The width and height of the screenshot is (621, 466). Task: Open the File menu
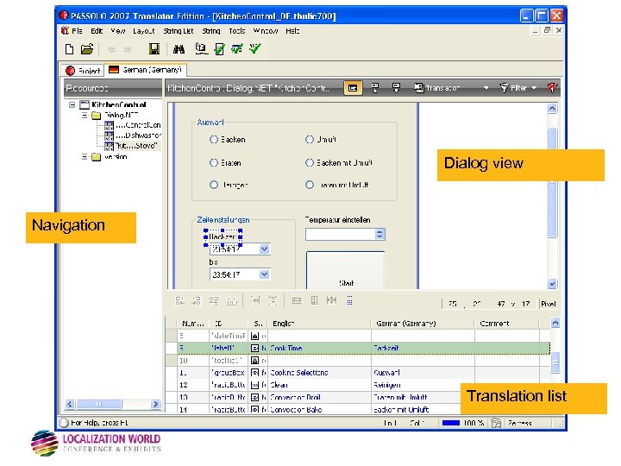(x=78, y=31)
